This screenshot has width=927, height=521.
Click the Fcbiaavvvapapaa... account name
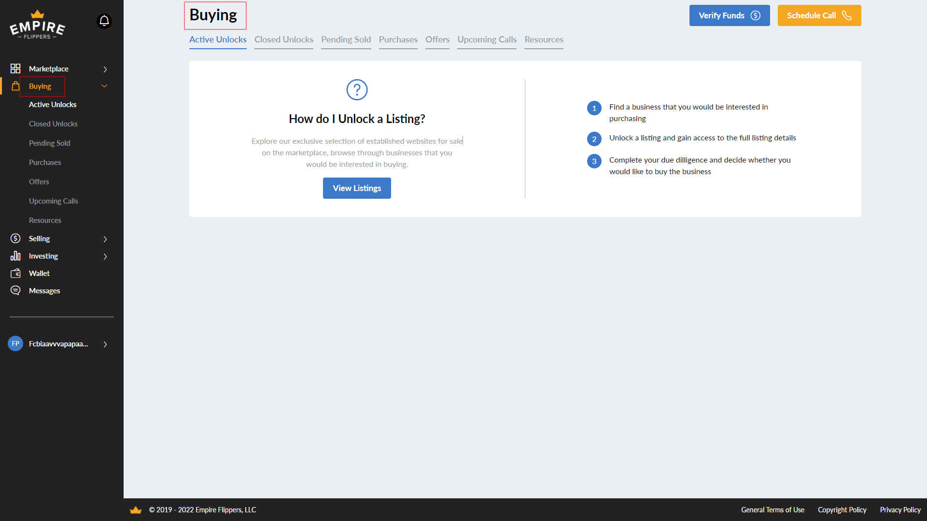[58, 343]
